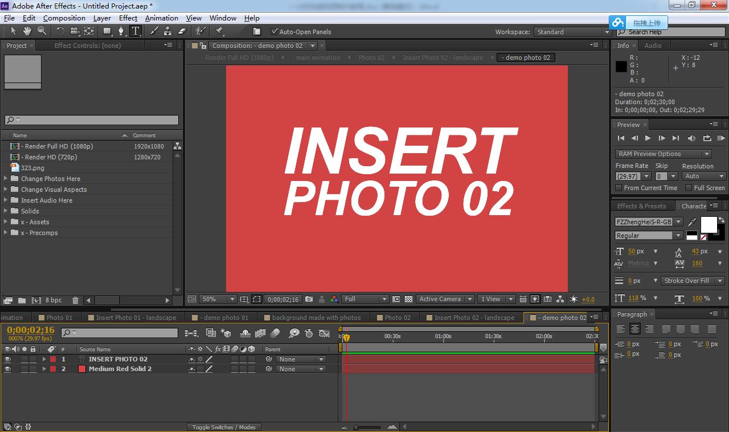Select the Pen tool
The image size is (729, 432).
[121, 31]
